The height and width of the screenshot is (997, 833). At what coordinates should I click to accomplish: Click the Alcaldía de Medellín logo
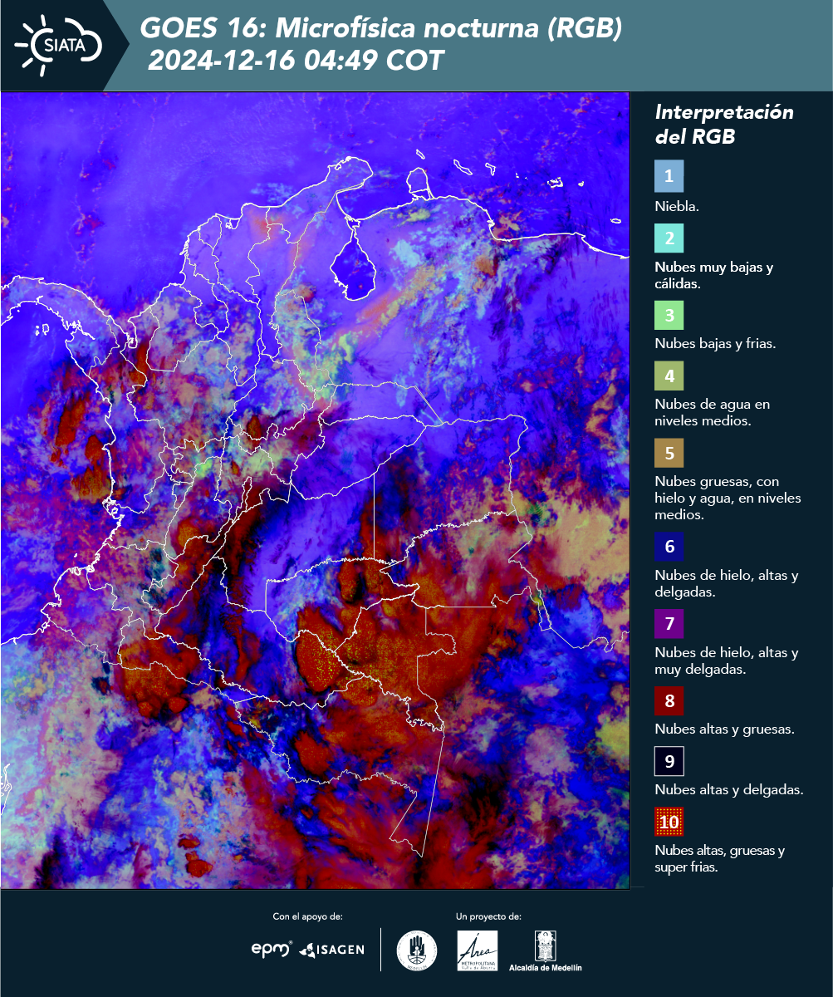(545, 950)
